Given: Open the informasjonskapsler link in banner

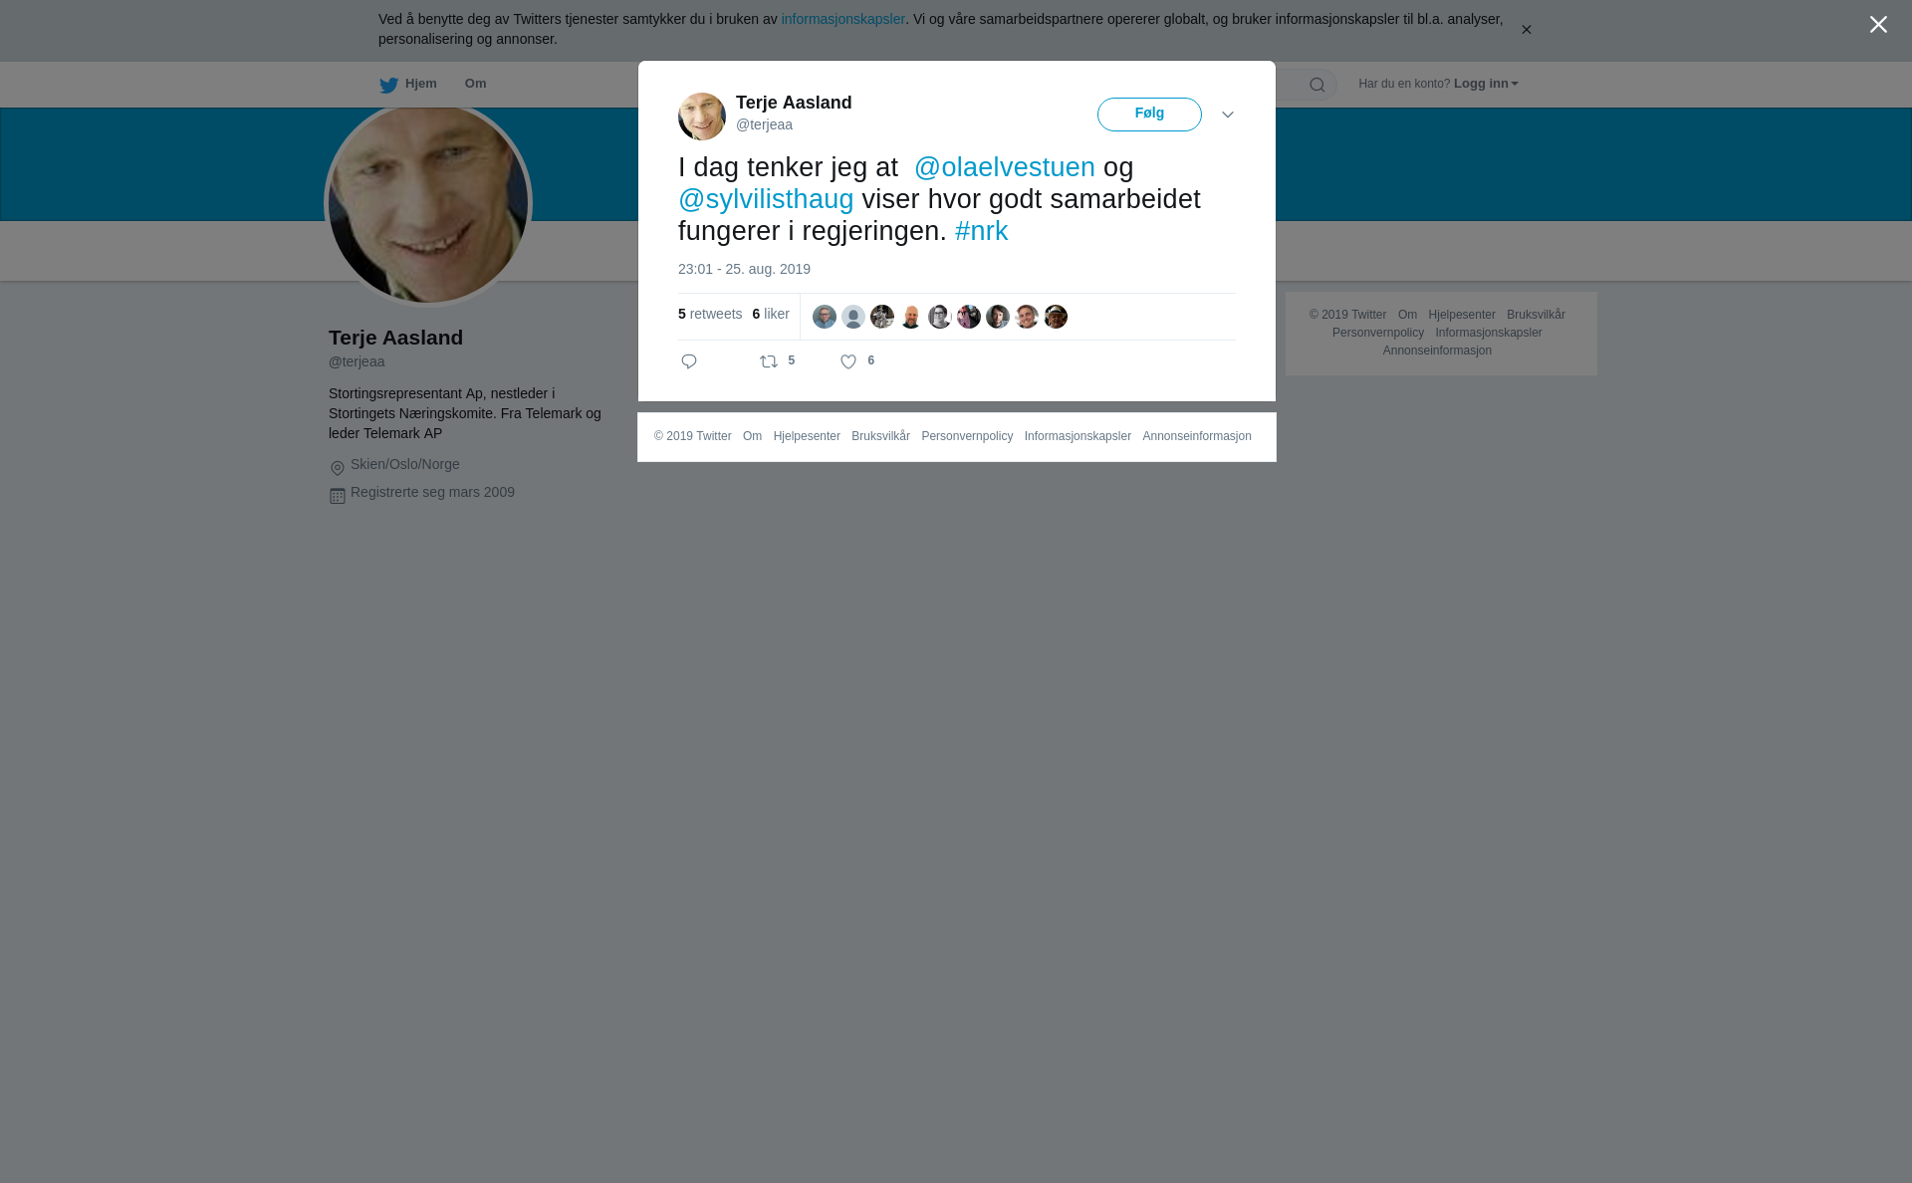Looking at the screenshot, I should 842,19.
